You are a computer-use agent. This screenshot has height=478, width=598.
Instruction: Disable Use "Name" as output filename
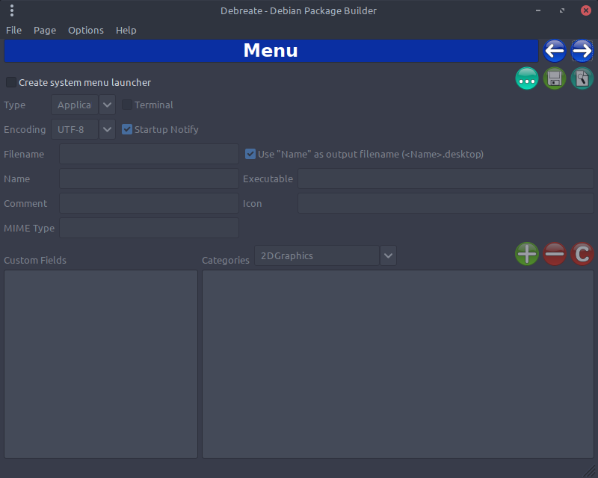(251, 154)
